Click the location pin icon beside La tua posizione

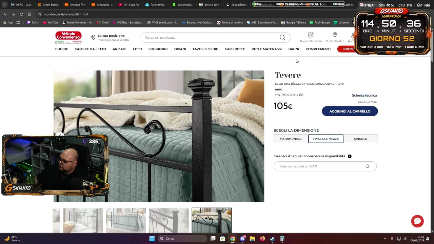pyautogui.click(x=93, y=38)
